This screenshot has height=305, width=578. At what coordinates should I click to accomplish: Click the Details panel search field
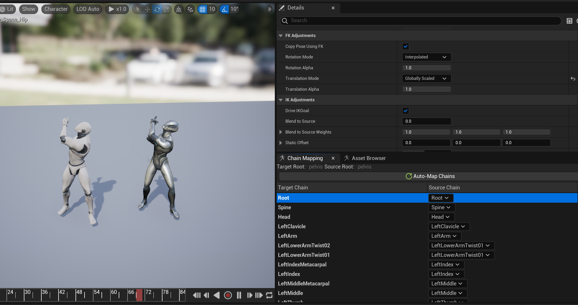click(421, 20)
